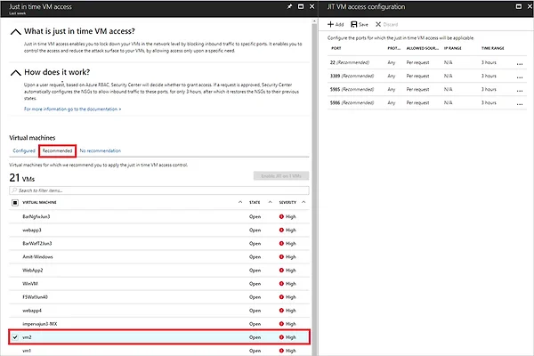Open the ellipsis menu for port 3389
The image size is (534, 356).
pyautogui.click(x=520, y=77)
